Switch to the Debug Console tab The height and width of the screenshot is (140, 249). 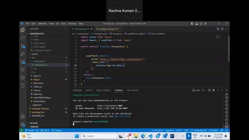tap(103, 90)
